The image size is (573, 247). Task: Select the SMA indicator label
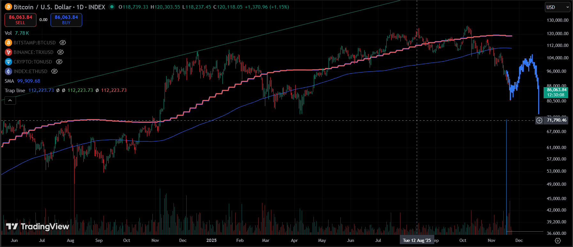point(9,81)
